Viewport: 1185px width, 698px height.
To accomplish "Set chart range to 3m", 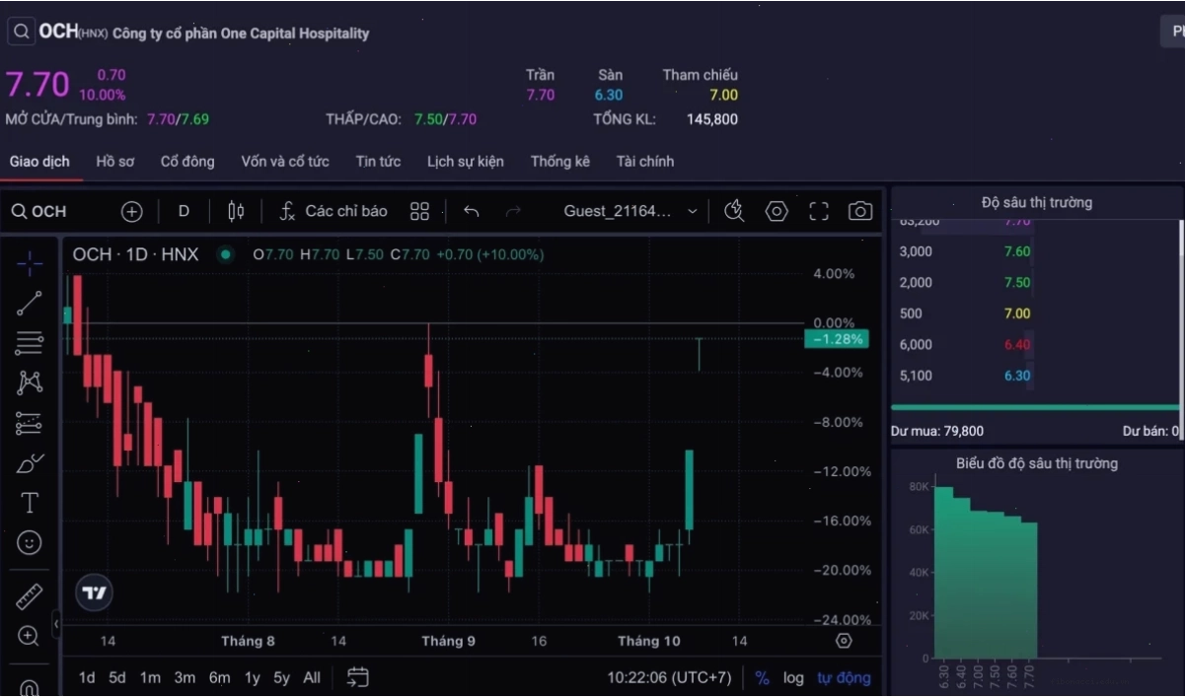I will pos(185,678).
